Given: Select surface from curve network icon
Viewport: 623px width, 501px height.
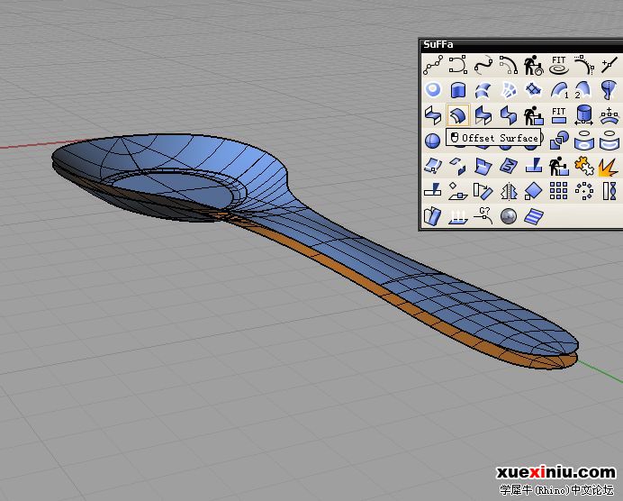Looking at the screenshot, I should [508, 90].
